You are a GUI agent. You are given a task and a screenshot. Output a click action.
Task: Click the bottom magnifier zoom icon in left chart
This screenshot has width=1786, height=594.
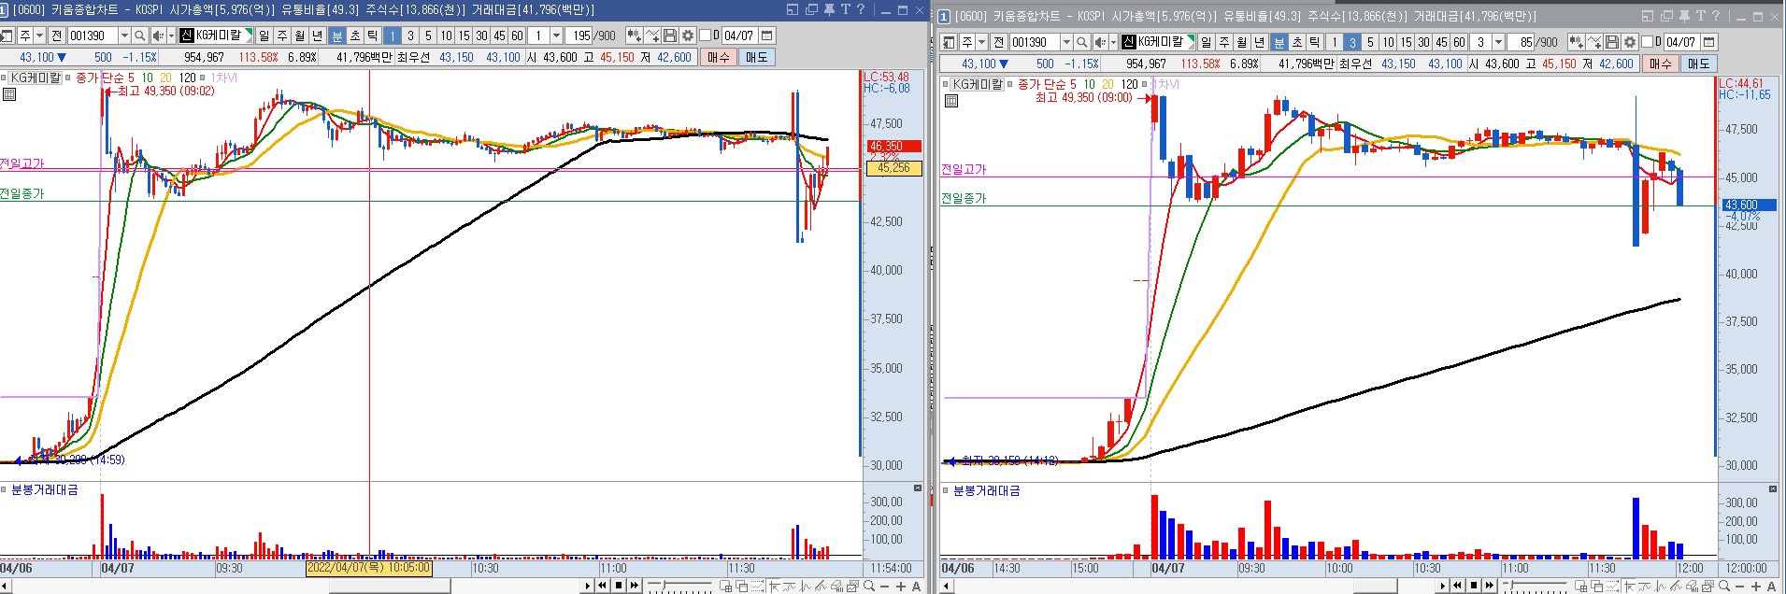point(869,586)
